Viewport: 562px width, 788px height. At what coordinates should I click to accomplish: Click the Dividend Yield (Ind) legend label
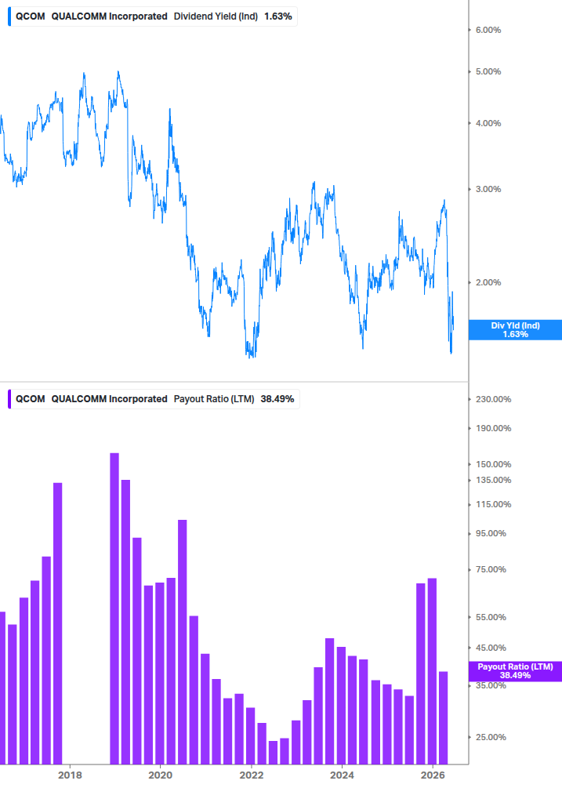(216, 16)
